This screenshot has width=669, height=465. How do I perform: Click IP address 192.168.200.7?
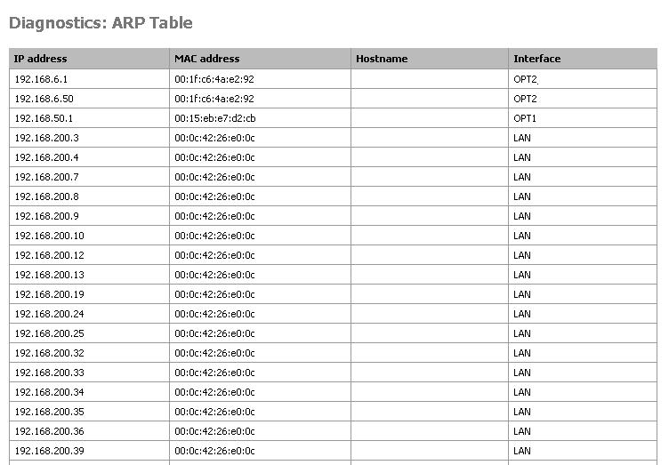(47, 177)
